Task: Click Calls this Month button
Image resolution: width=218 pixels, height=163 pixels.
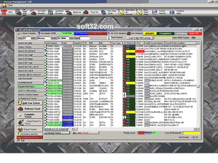Action: pos(30,79)
